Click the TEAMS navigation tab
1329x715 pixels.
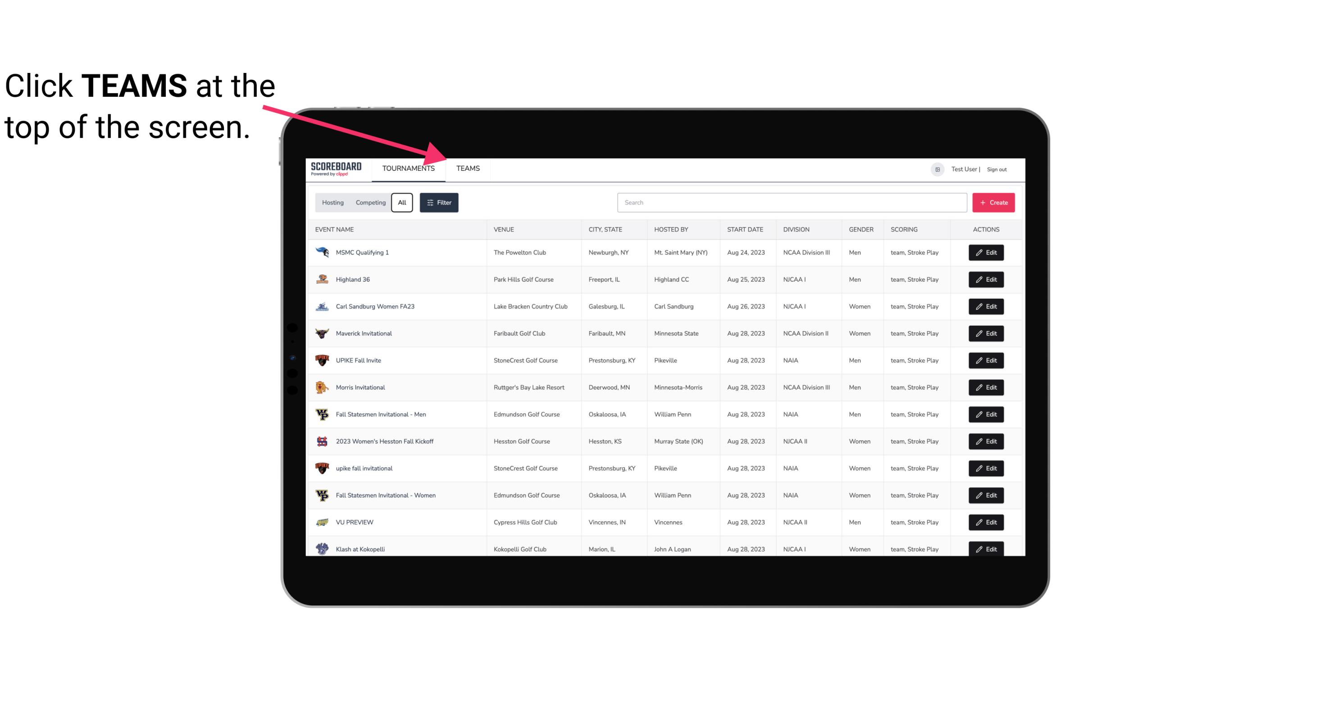click(466, 168)
